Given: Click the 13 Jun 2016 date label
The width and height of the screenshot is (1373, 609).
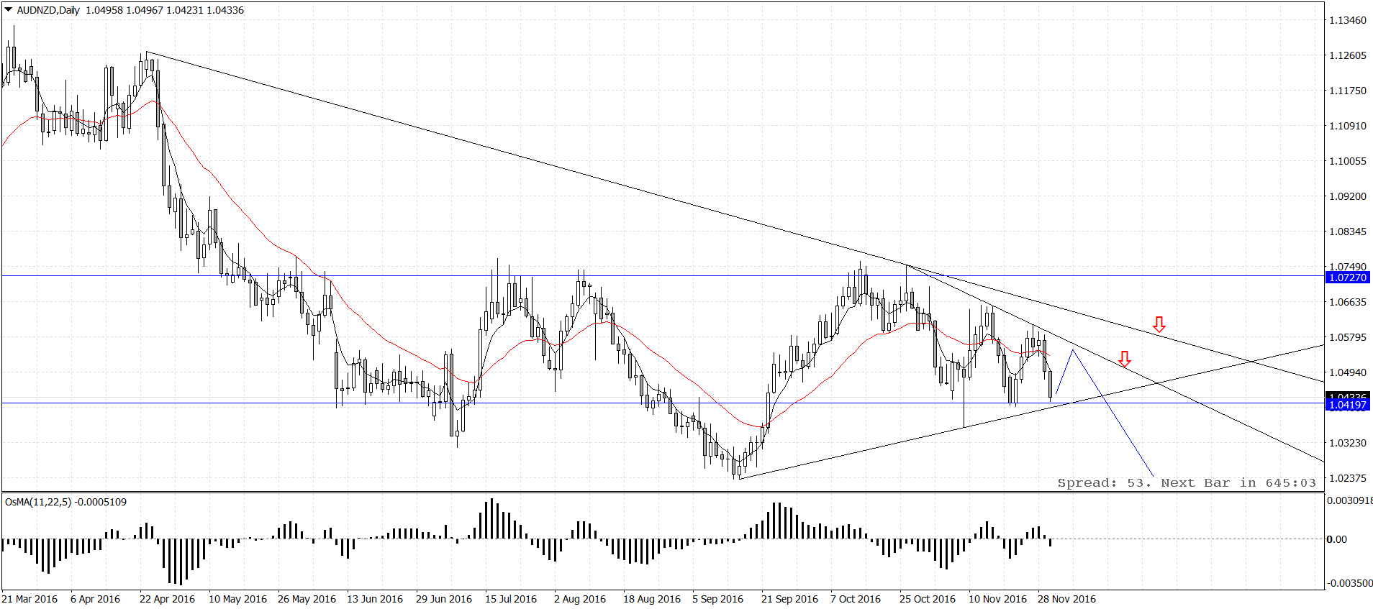Looking at the screenshot, I should [x=375, y=599].
